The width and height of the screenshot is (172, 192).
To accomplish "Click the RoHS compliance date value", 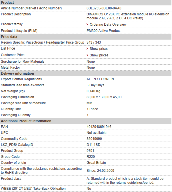I will click(x=100, y=171).
